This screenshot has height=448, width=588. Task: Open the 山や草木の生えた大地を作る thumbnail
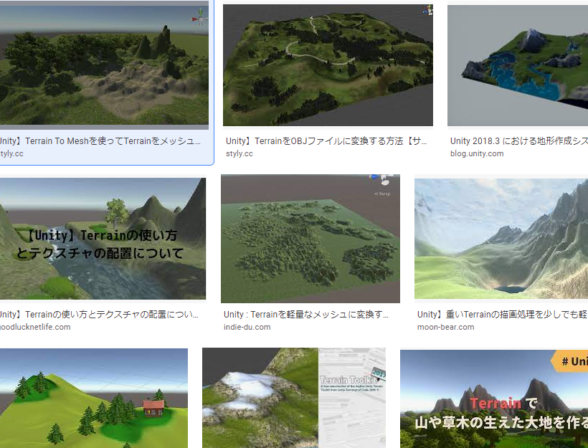(x=494, y=399)
